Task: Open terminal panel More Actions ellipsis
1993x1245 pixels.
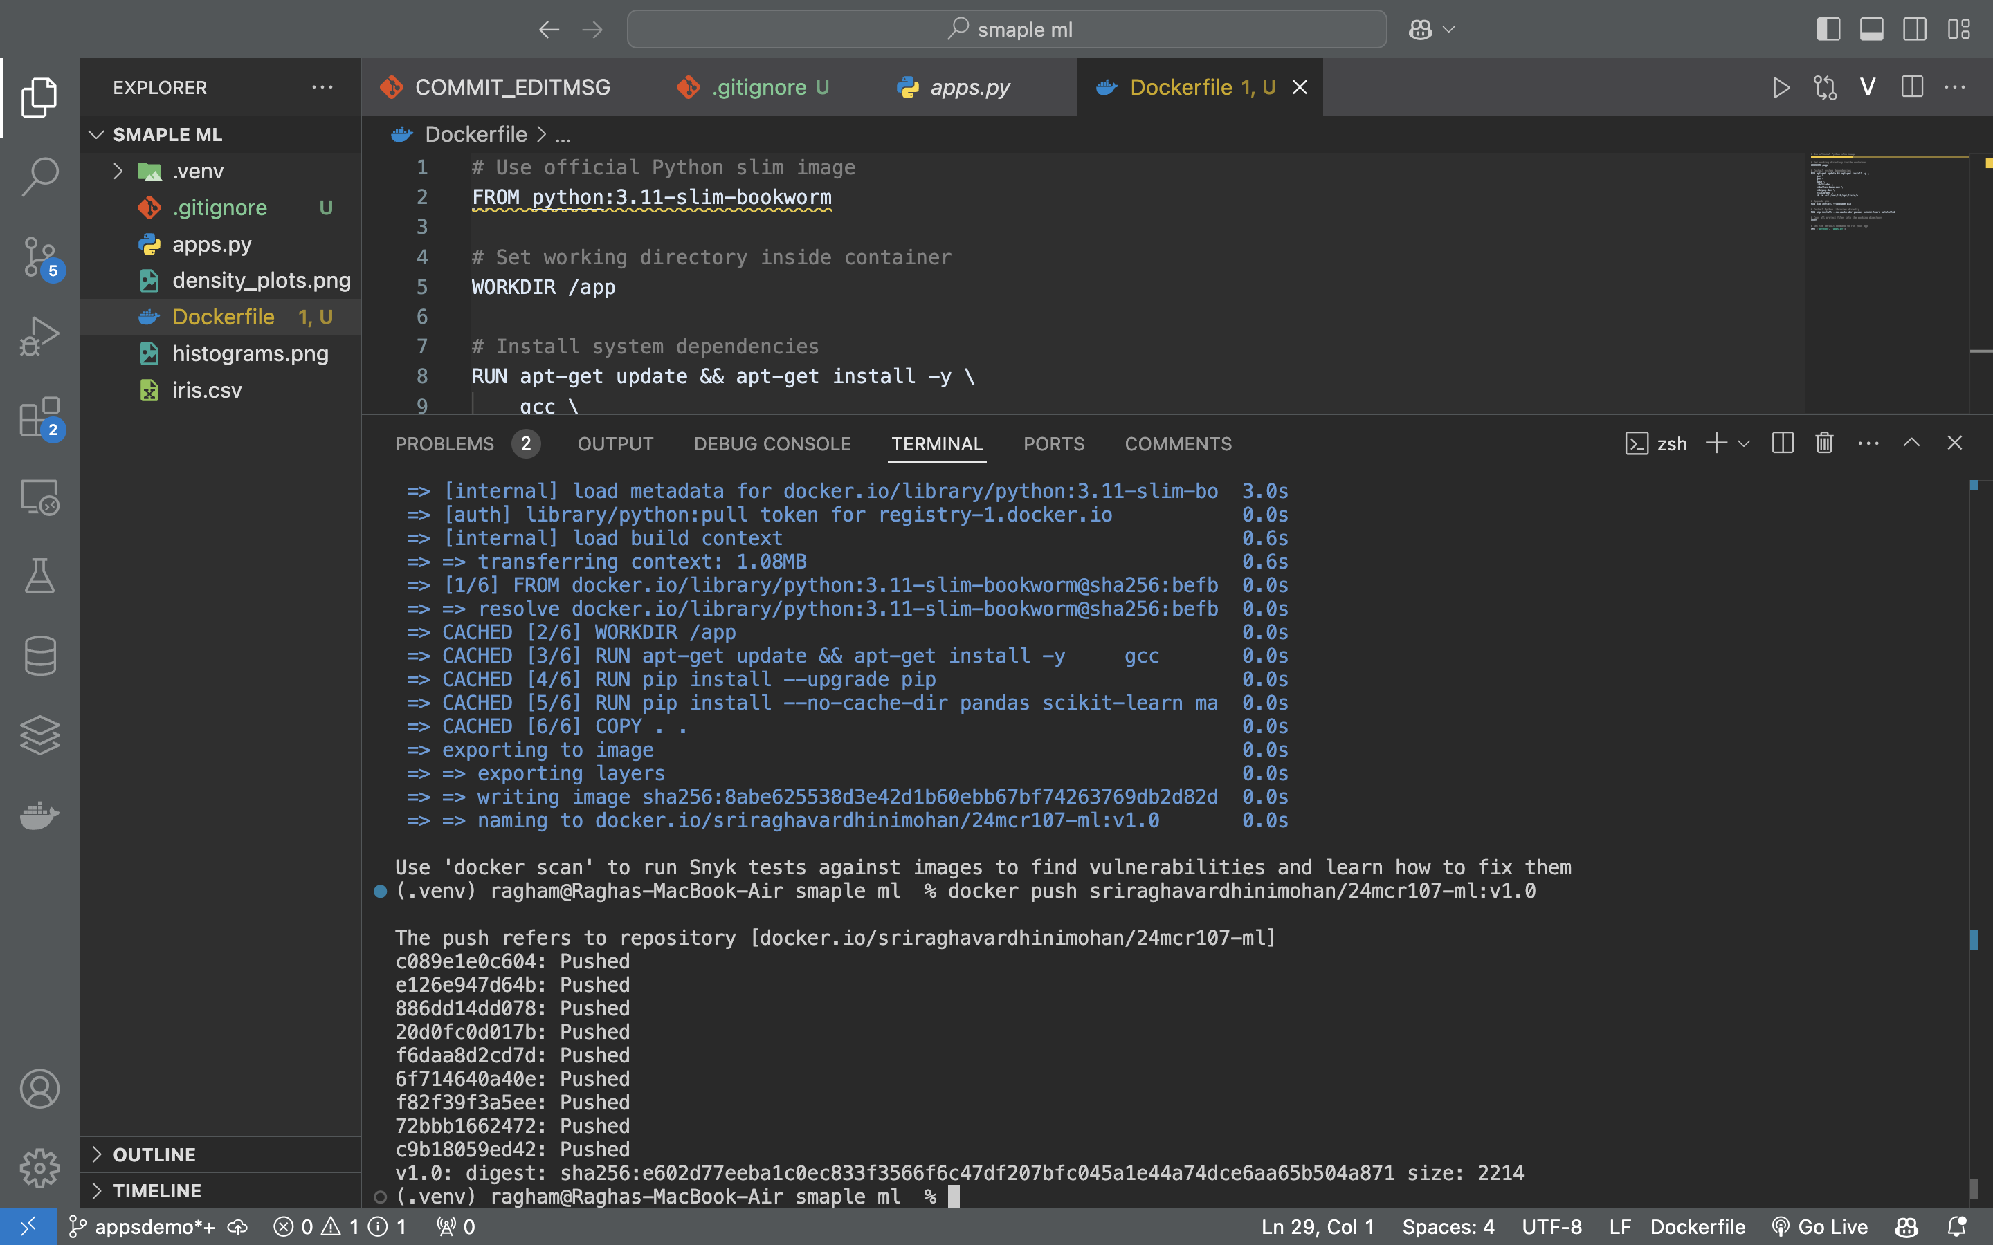Action: [1868, 443]
